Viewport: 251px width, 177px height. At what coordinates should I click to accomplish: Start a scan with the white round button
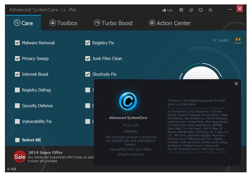(201, 73)
